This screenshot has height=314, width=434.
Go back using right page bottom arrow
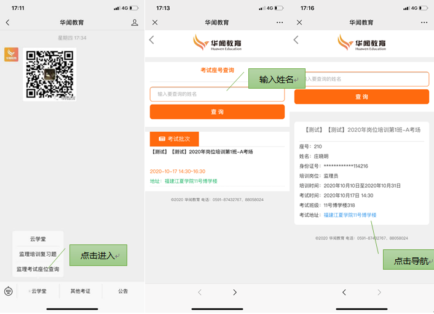click(344, 292)
